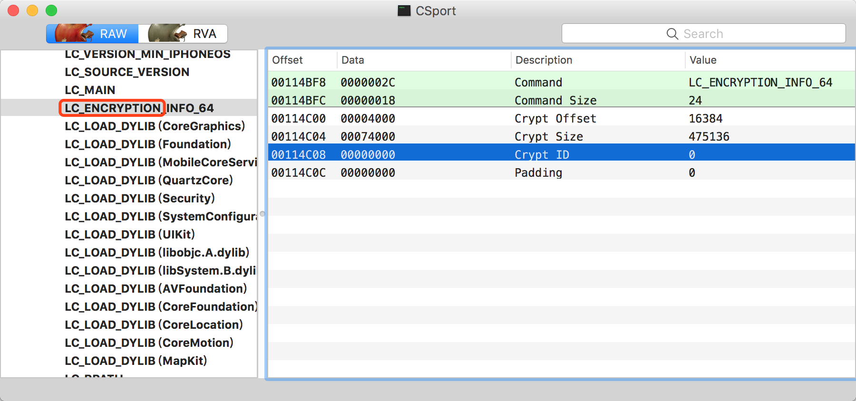Screen dimensions: 856x401
Task: Open LC_LOAD_DYLIB (CoreGraphics) entry
Action: click(155, 126)
